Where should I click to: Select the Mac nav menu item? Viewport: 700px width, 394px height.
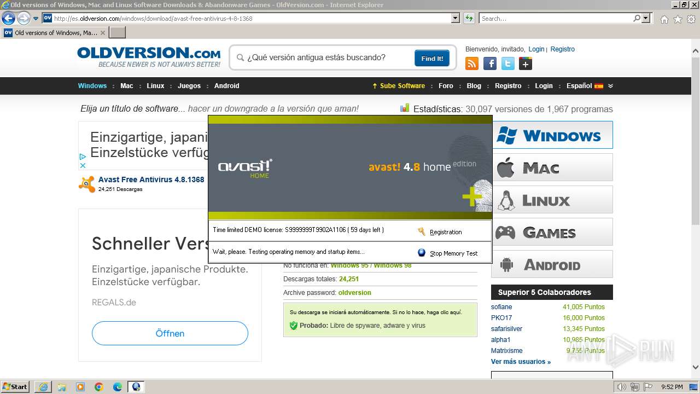point(127,86)
